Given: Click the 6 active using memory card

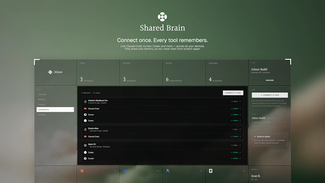Looking at the screenshot, I should click(x=184, y=72).
